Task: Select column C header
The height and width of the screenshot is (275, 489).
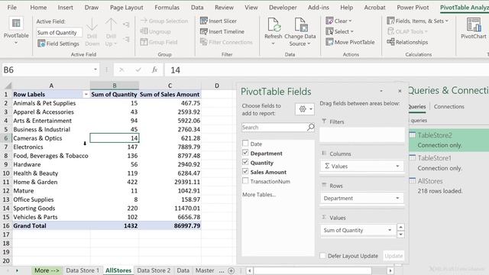Action: point(170,86)
